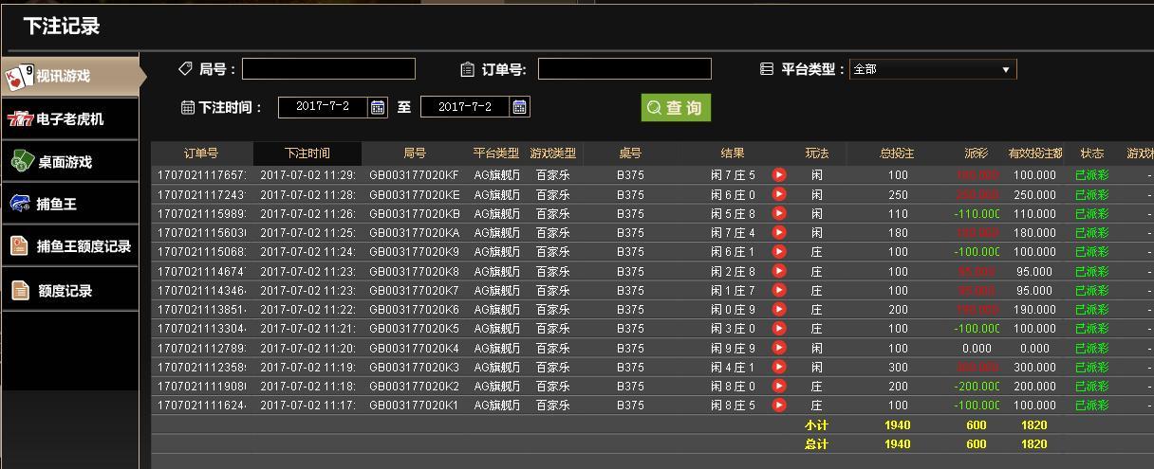1154x469 pixels.
Task: Click the green 查询 search button
Action: [676, 107]
